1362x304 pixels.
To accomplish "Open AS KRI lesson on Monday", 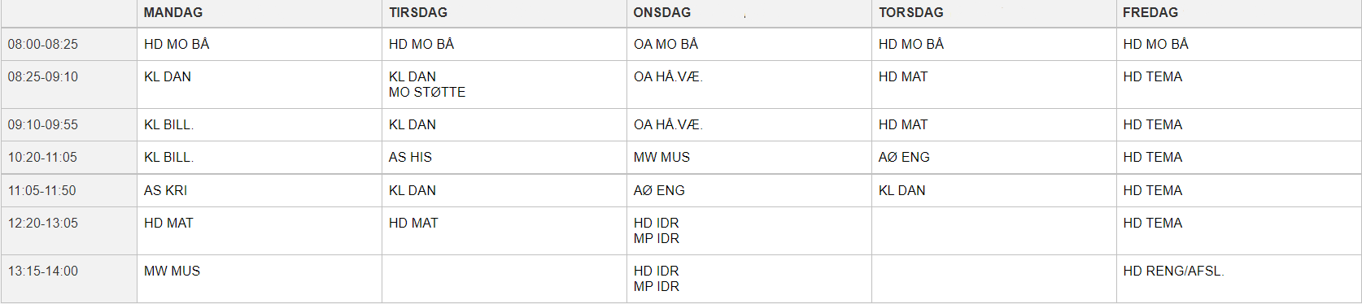I will click(x=165, y=191).
